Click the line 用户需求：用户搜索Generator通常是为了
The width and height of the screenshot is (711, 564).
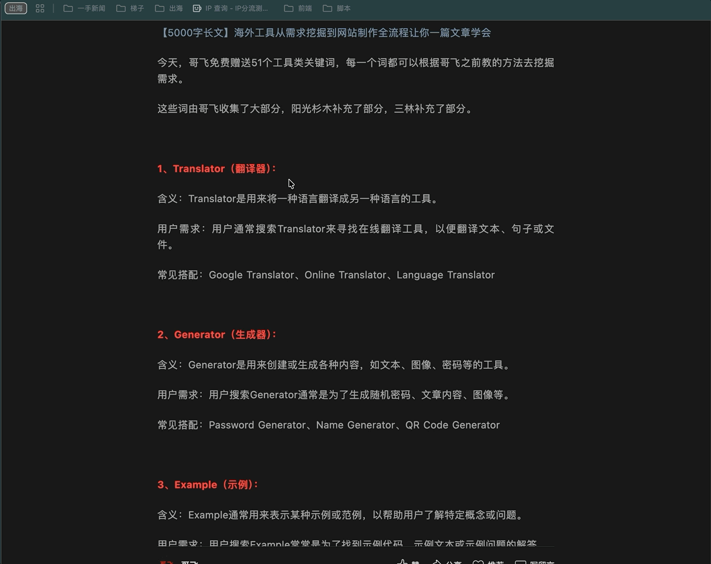click(x=335, y=395)
